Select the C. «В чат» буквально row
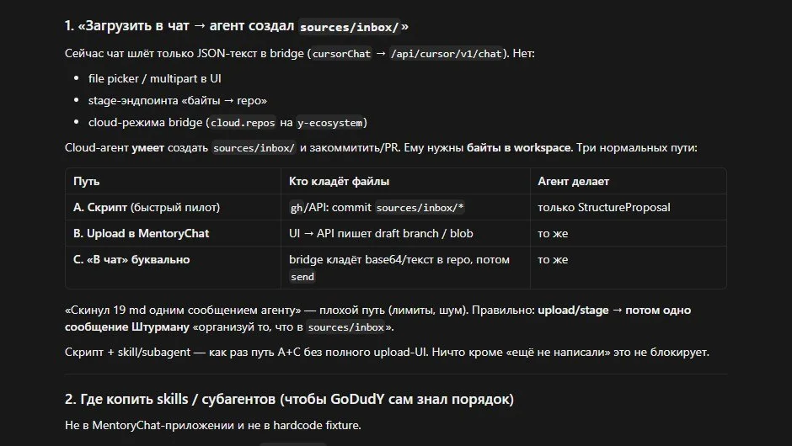Viewport: 792px width, 446px height. pyautogui.click(x=396, y=268)
